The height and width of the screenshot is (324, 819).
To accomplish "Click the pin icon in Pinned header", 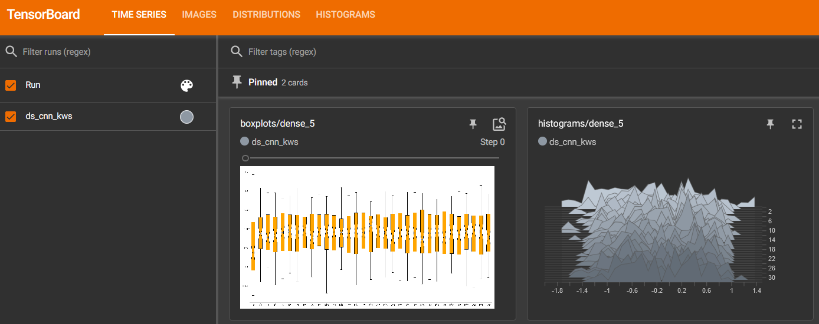I will click(237, 82).
